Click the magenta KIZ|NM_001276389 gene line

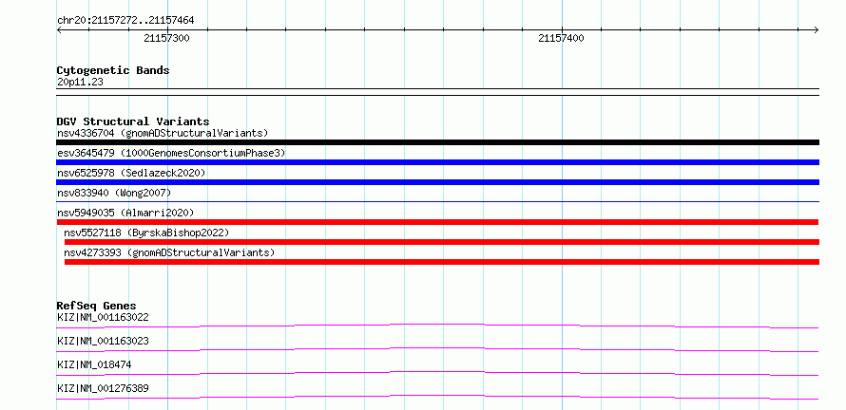(437, 397)
